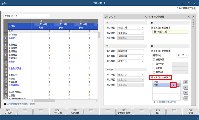This screenshot has height=120, width=199.
Task: Toggle the 四半期計 checkbox
Action: click(x=154, y=64)
